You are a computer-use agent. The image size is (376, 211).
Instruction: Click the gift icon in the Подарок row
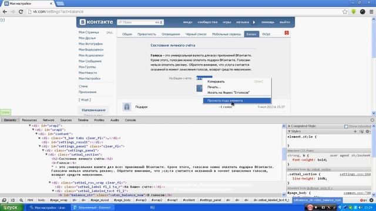pos(127,107)
